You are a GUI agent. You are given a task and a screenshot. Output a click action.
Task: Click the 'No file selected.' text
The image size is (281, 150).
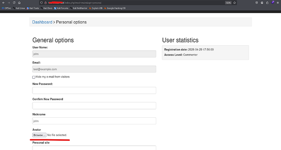coord(57,135)
